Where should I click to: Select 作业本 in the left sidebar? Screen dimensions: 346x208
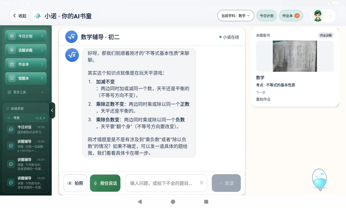pos(26,64)
